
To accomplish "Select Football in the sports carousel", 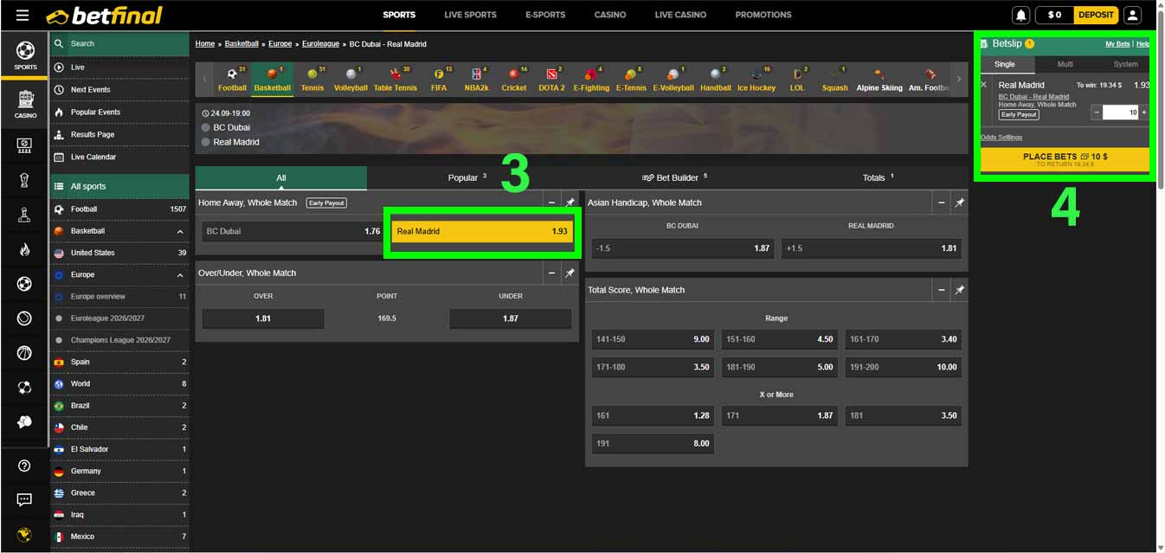I will pos(232,80).
